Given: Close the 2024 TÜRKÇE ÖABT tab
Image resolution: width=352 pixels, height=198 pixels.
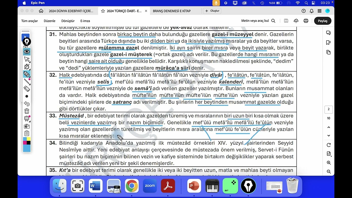Looking at the screenshot, I should [146, 11].
